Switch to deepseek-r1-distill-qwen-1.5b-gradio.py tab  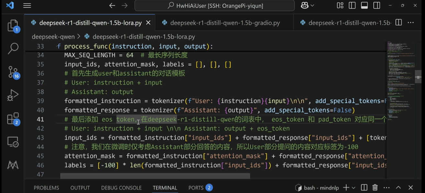(x=225, y=23)
